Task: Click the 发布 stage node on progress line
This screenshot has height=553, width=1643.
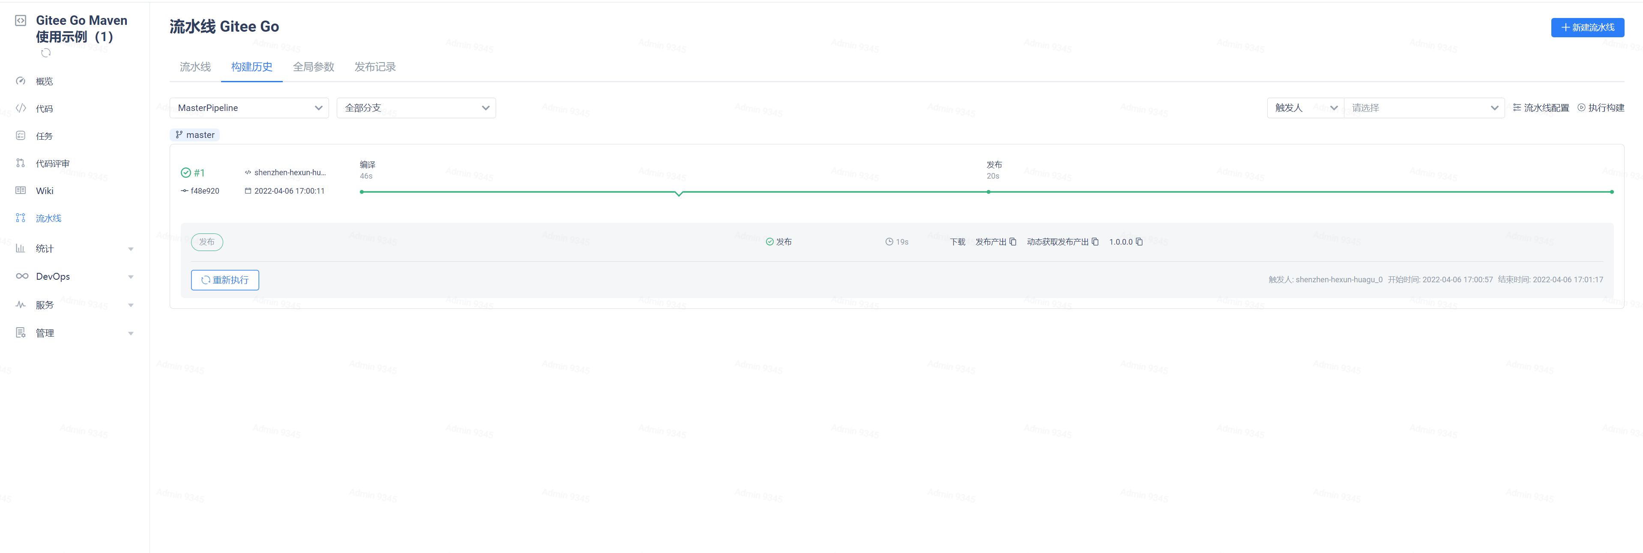Action: (989, 192)
